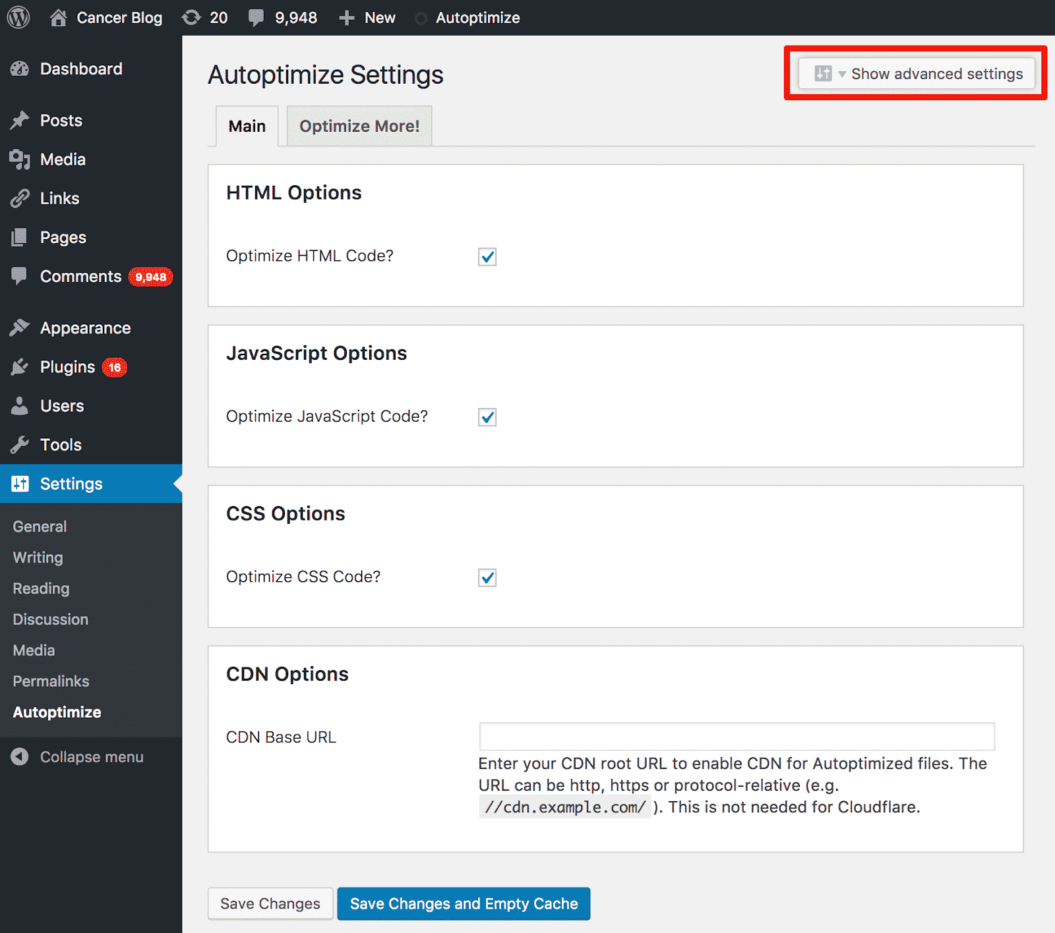Image resolution: width=1055 pixels, height=933 pixels.
Task: Open the Permalinks settings submenu item
Action: pos(51,681)
